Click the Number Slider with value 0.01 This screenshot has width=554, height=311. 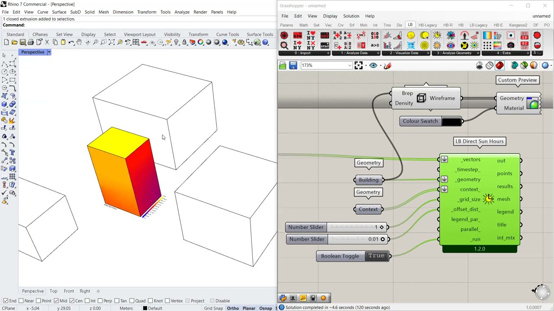tap(337, 239)
